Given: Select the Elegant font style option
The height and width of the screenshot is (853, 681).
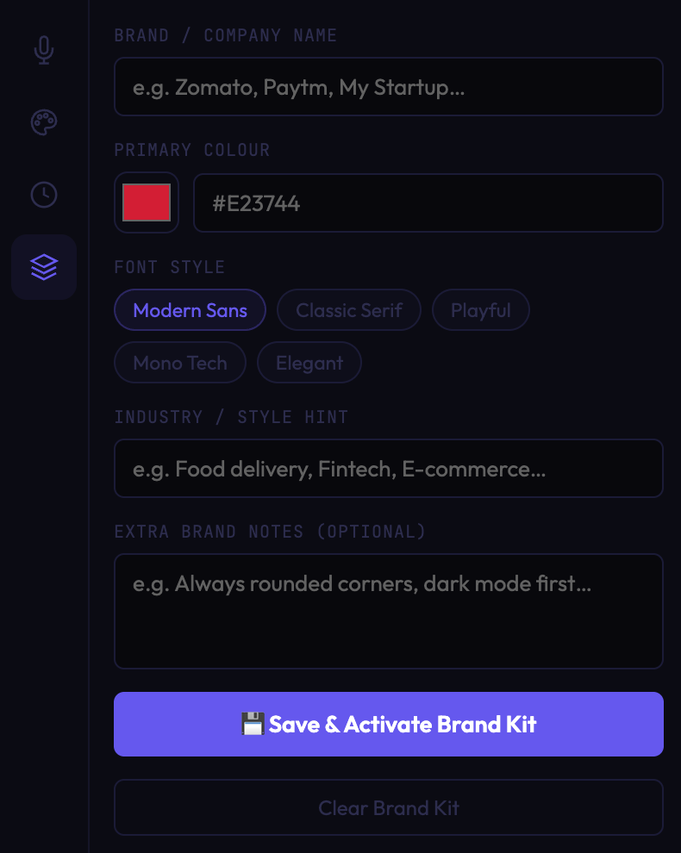Looking at the screenshot, I should (x=309, y=363).
